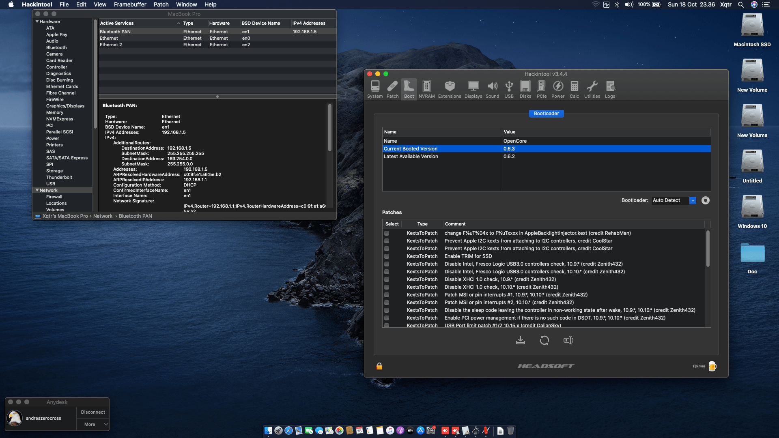Select Firewall under Network in sidebar

click(54, 197)
